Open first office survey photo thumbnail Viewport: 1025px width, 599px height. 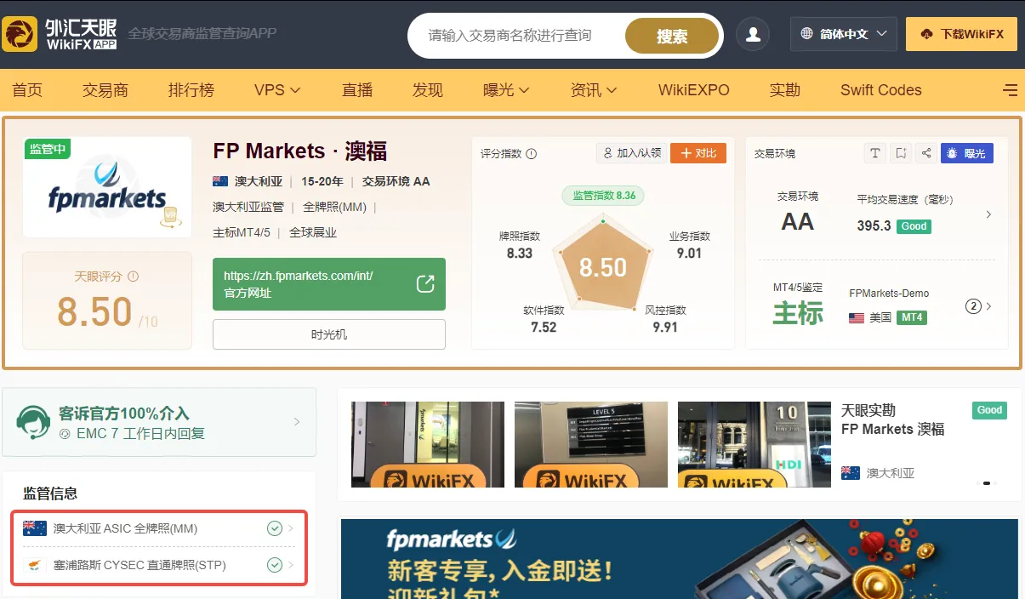click(x=428, y=444)
